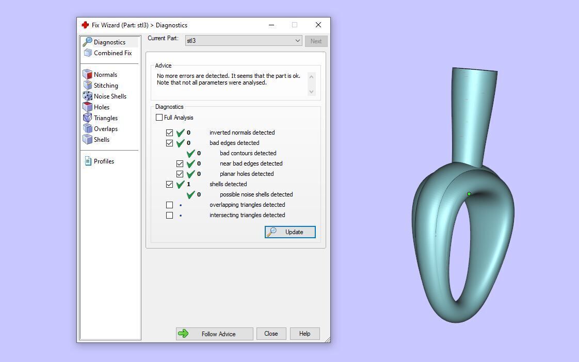The height and width of the screenshot is (362, 579).
Task: Click the 'possible noise shells detected' label
Action: coord(256,194)
